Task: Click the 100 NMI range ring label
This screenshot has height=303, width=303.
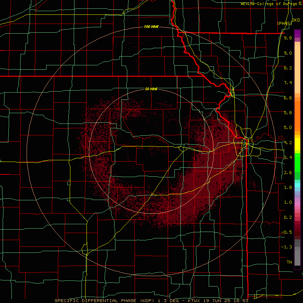Action: 151,27
